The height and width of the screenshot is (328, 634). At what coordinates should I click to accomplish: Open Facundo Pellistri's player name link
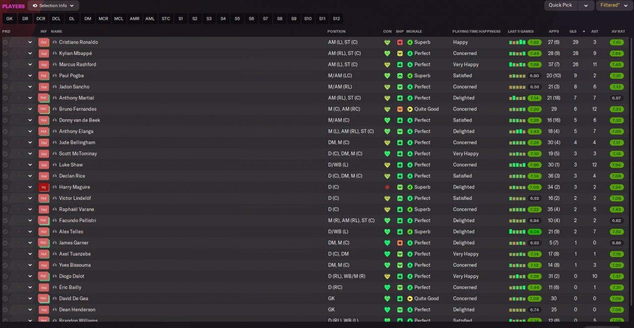[x=78, y=221]
